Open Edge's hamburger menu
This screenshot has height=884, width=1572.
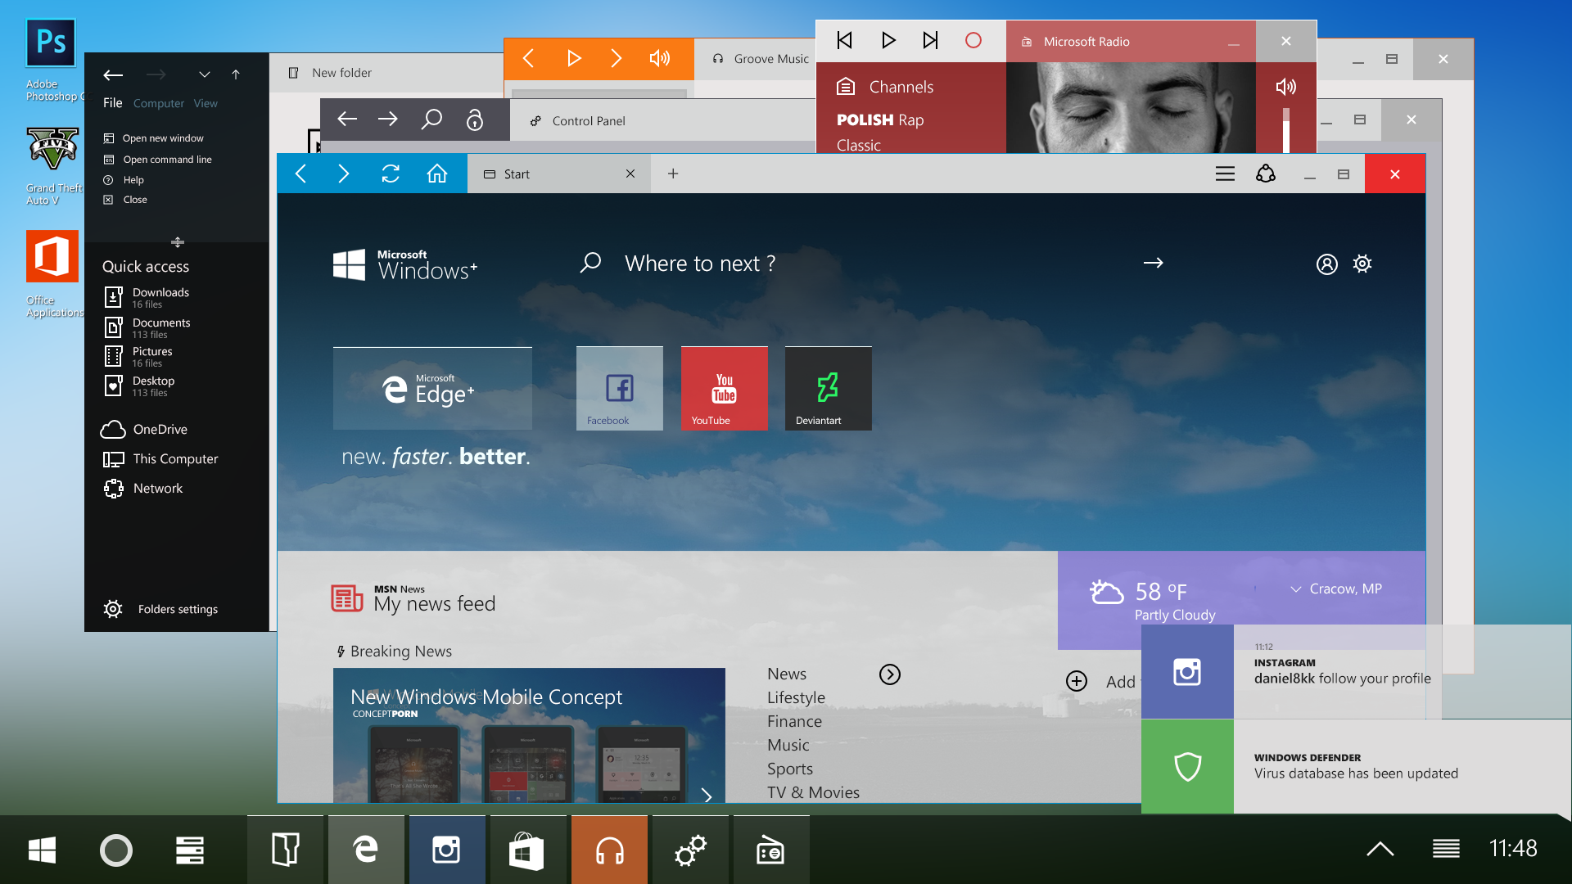[x=1225, y=174]
